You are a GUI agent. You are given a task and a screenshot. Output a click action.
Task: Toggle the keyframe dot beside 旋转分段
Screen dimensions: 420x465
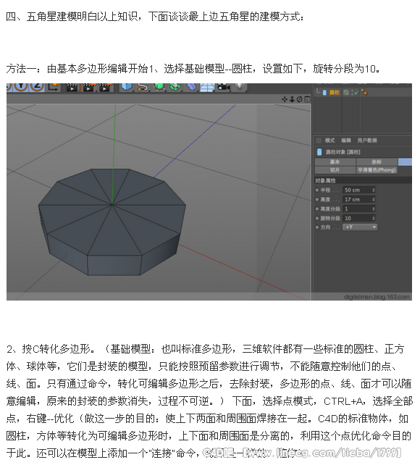(x=317, y=218)
